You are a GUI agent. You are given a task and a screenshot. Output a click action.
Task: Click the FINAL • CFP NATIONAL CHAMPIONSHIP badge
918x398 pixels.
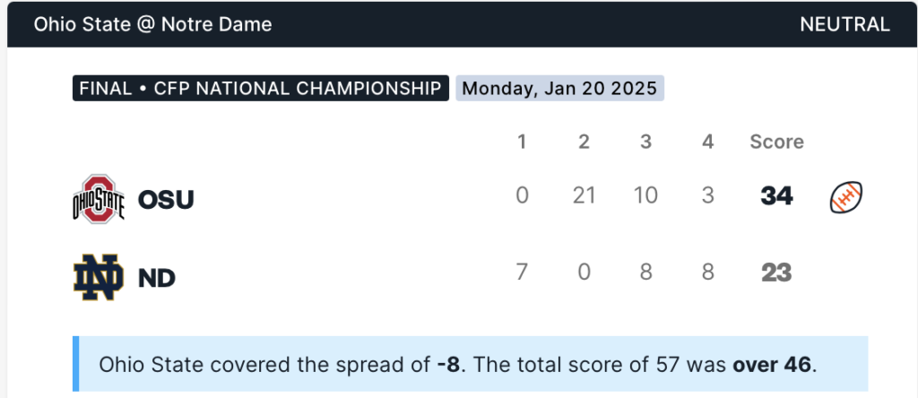(260, 89)
